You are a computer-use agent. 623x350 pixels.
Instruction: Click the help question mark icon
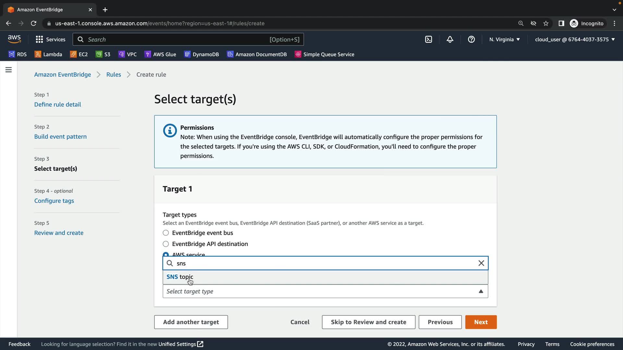click(x=471, y=40)
